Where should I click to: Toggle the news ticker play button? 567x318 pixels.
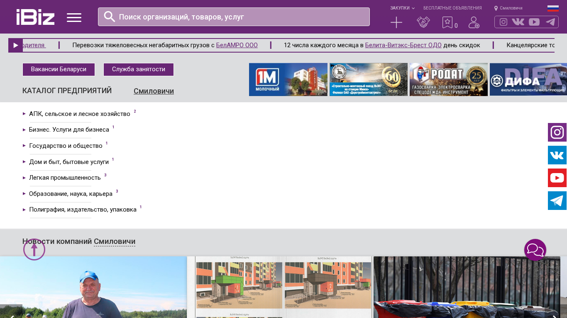tap(15, 46)
